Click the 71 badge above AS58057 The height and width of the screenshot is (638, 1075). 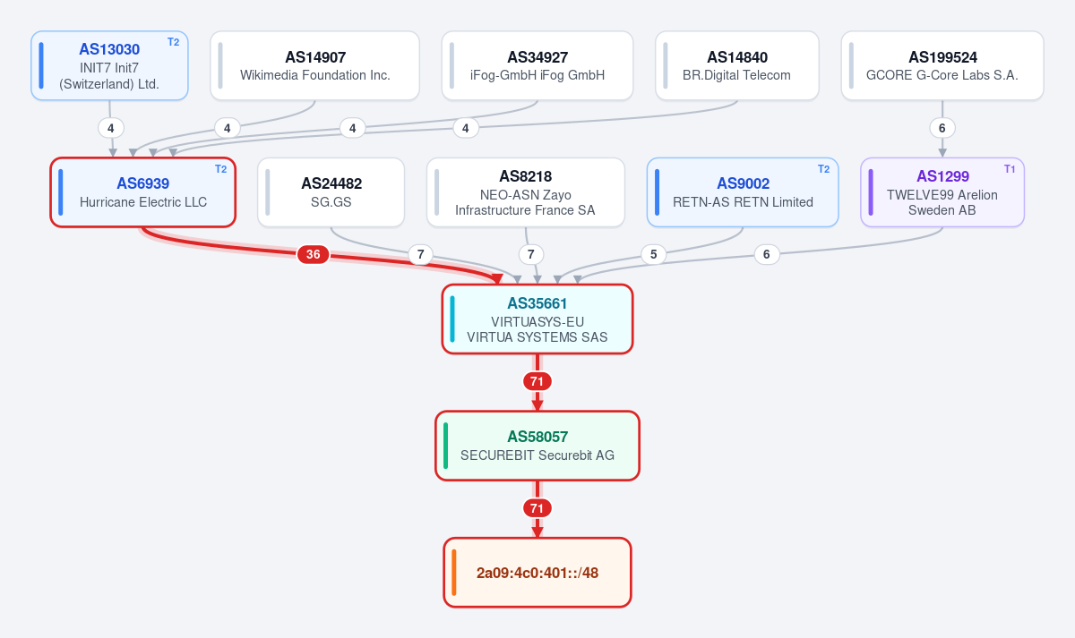point(537,381)
